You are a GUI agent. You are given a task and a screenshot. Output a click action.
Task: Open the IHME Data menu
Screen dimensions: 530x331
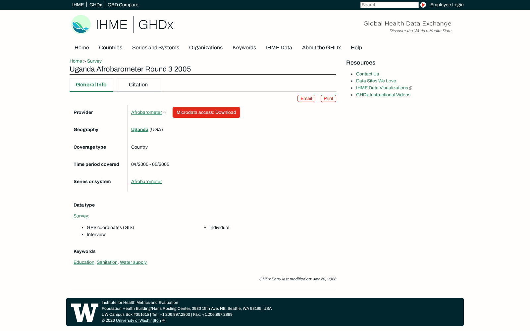[279, 48]
